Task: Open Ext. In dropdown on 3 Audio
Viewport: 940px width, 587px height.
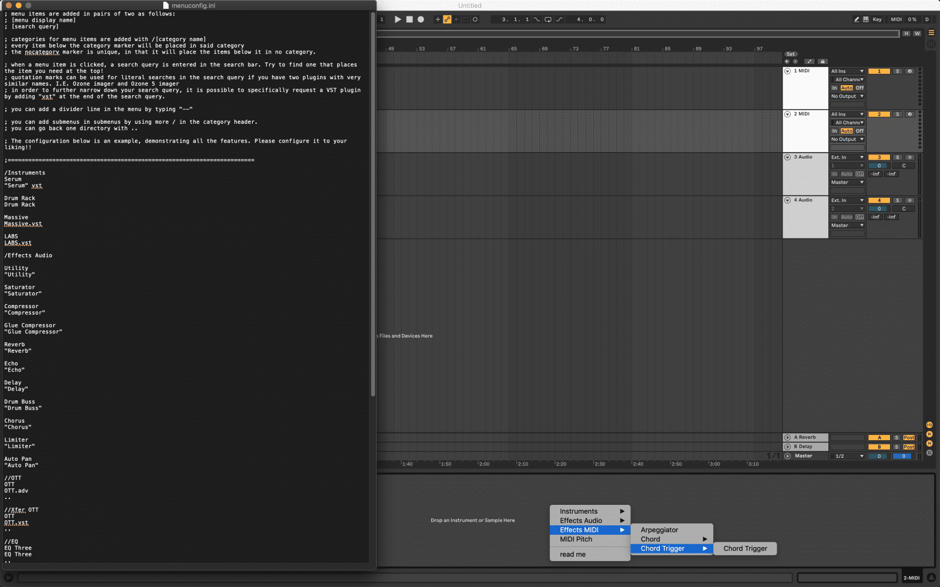Action: [847, 157]
